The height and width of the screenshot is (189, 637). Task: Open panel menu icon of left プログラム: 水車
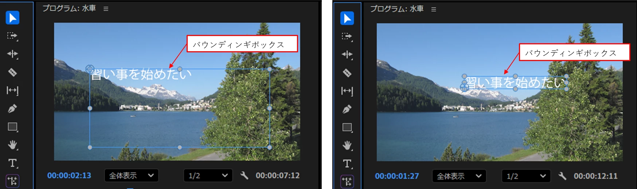[x=106, y=9]
